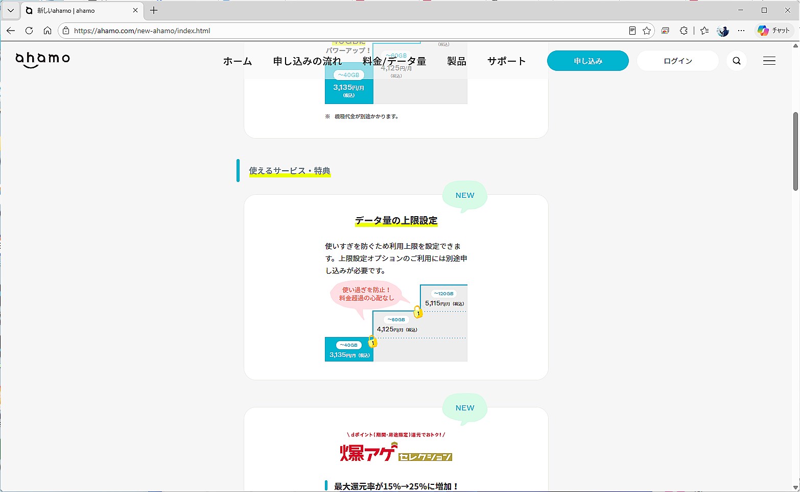Open the extensions puzzle icon
This screenshot has width=800, height=492.
(684, 31)
